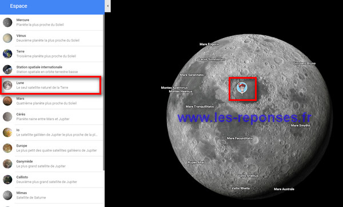Click the Mare Fecunditatis map label
343x207 pixels.
[240, 139]
